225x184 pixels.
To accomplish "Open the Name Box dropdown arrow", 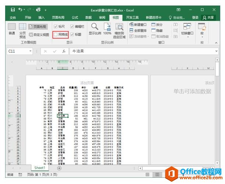I will (x=30, y=51).
